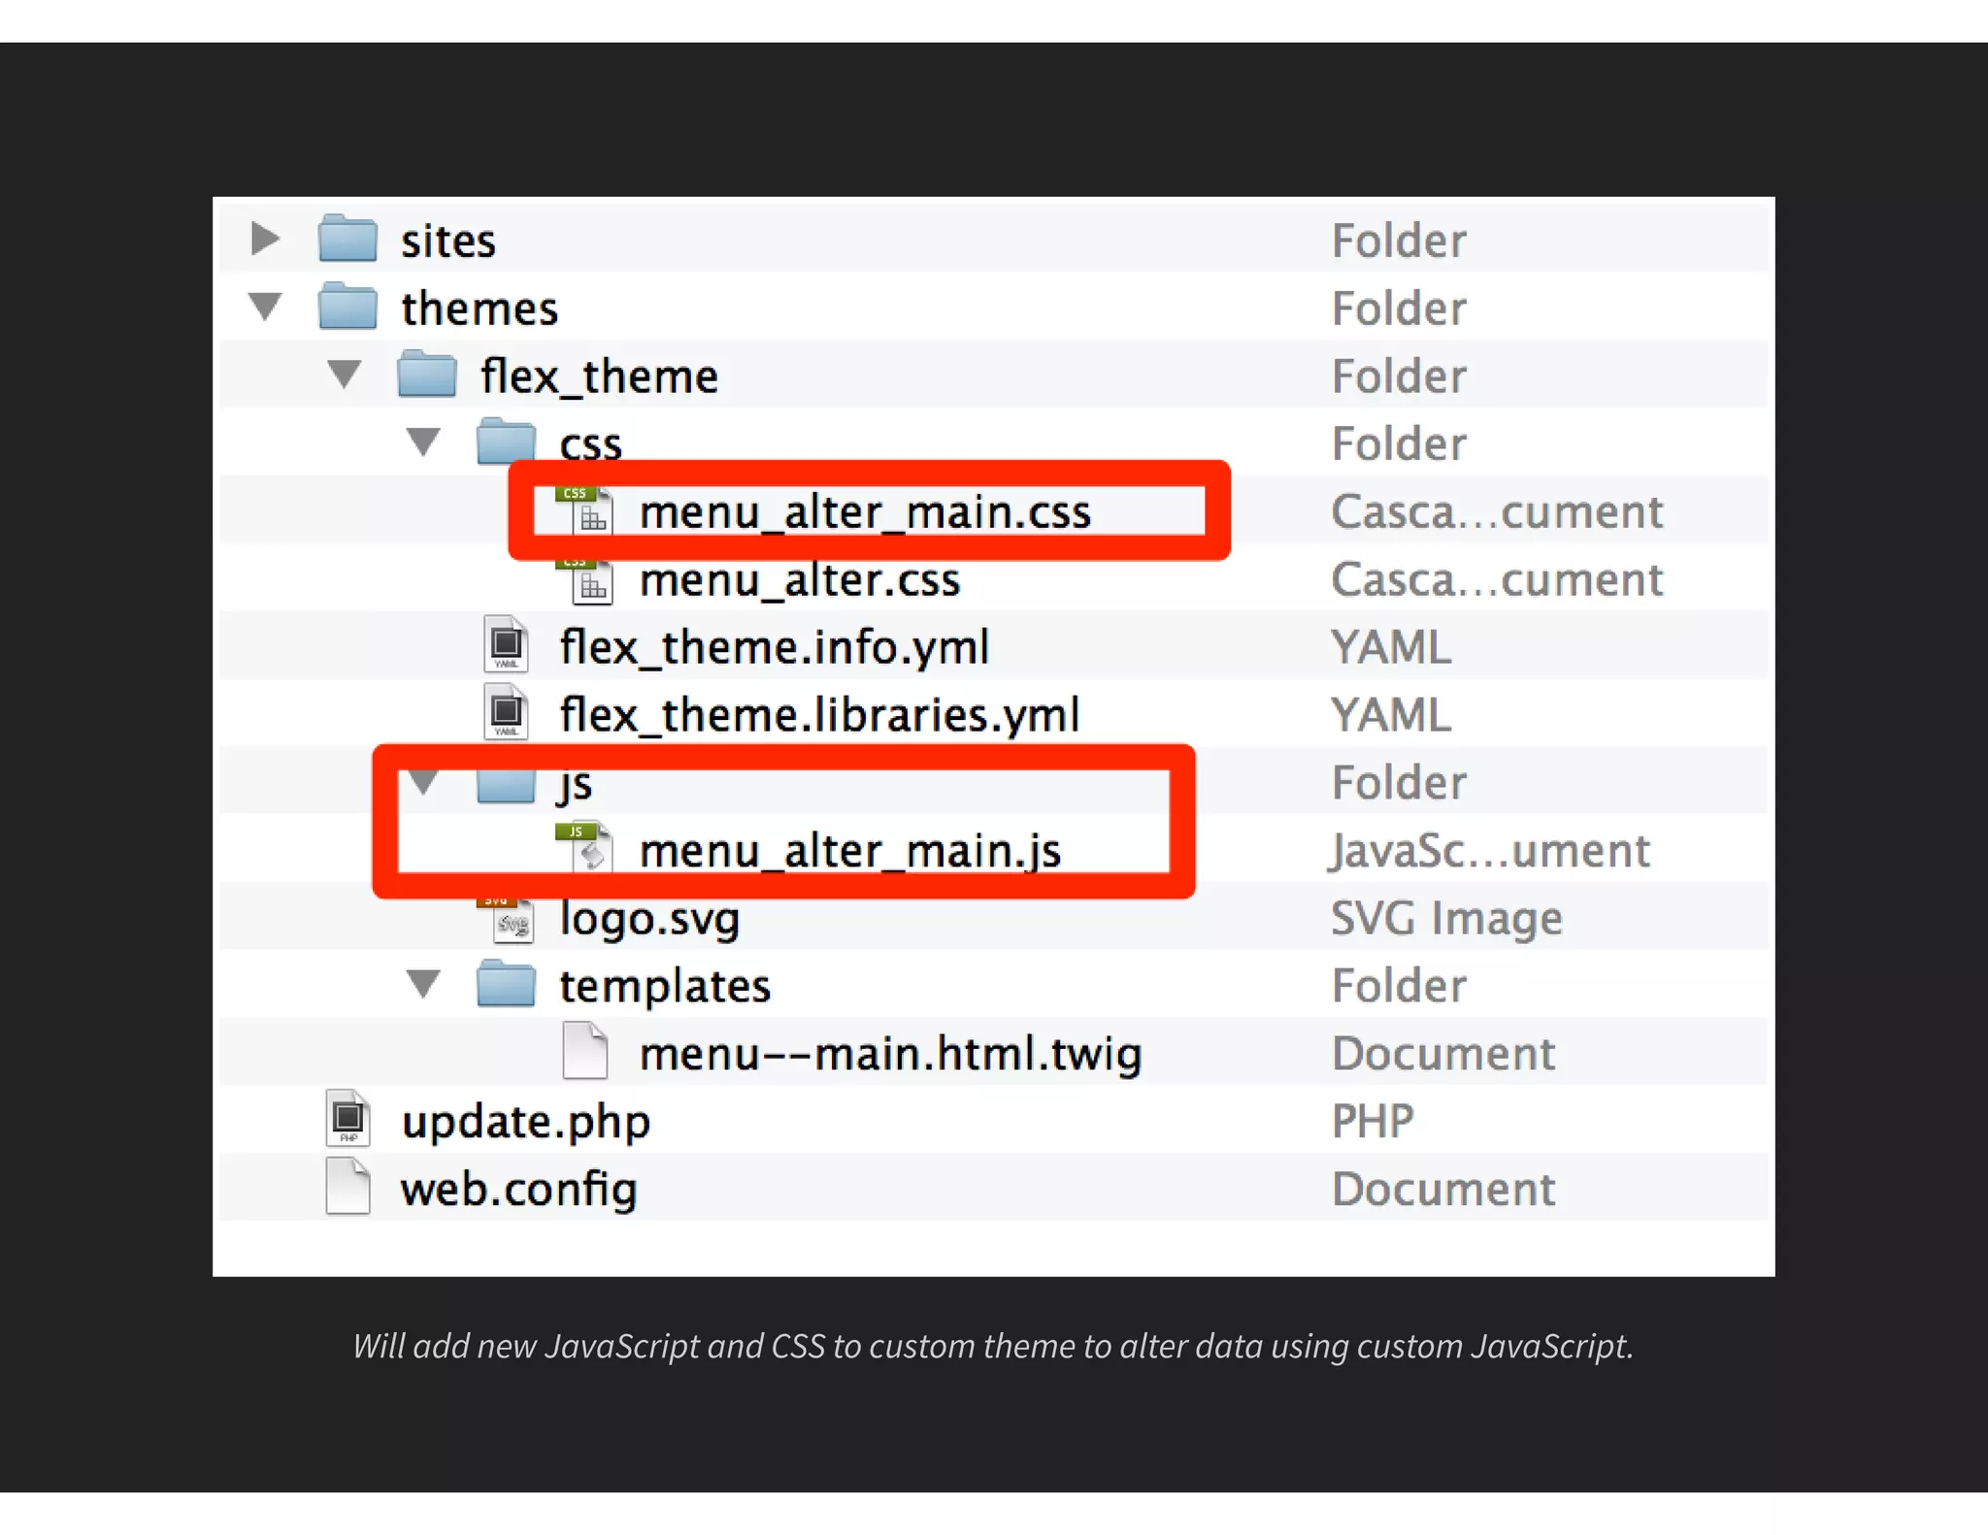
Task: Select file menu_alter.css
Action: pos(800,579)
